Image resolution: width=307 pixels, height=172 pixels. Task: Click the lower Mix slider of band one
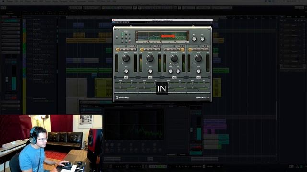coord(131,88)
